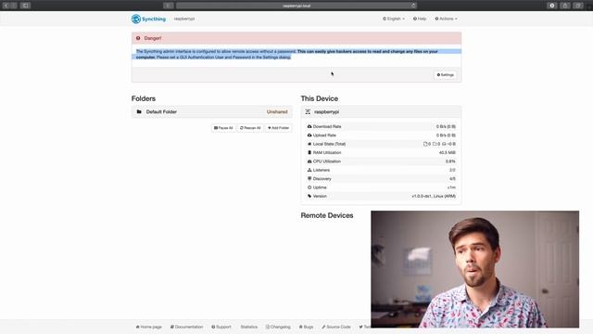The width and height of the screenshot is (593, 334).
Task: Open Settings from the danger alert
Action: [445, 75]
